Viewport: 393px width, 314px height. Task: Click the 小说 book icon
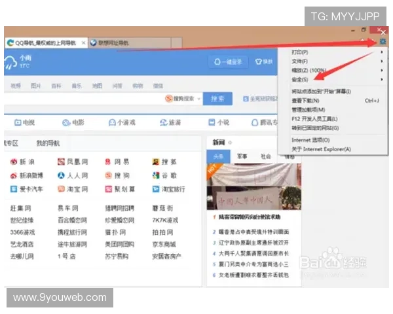(212, 122)
